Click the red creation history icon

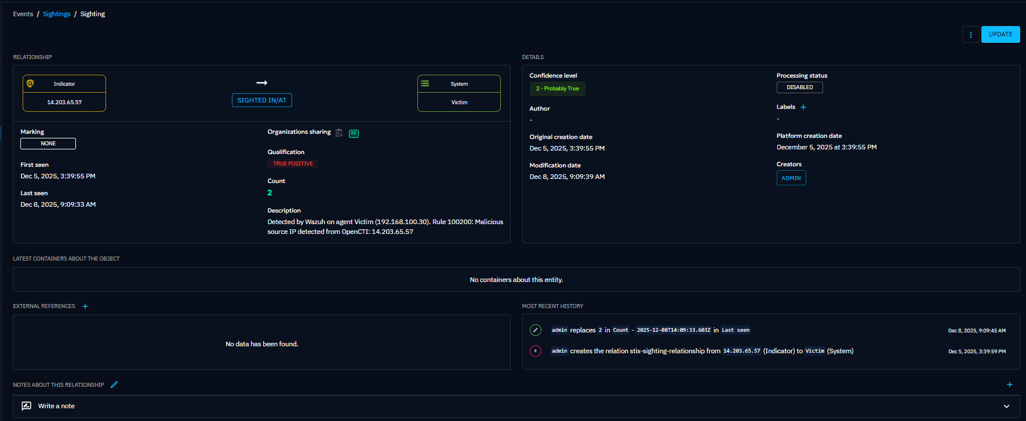(536, 351)
